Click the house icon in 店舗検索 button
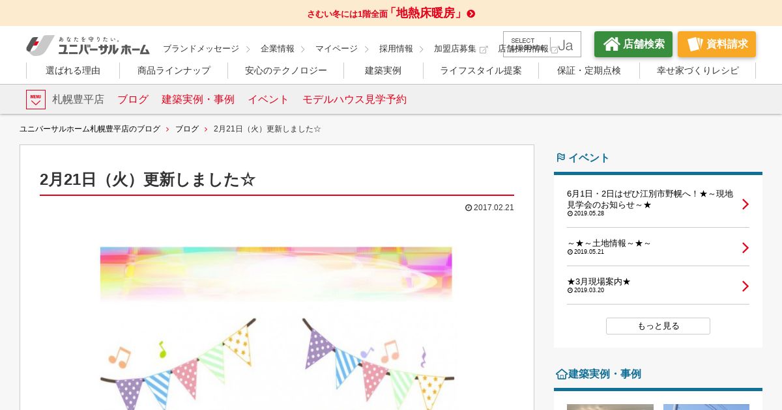This screenshot has height=410, width=782. [611, 44]
